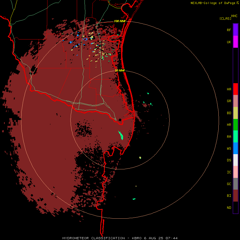Click the 'KBRO' radar site identifier

137,238
